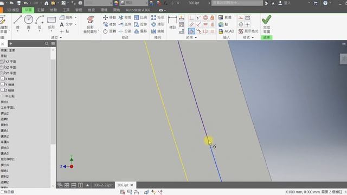
Task: Switch to the 註解 ribbon tab
Action: (x=41, y=10)
